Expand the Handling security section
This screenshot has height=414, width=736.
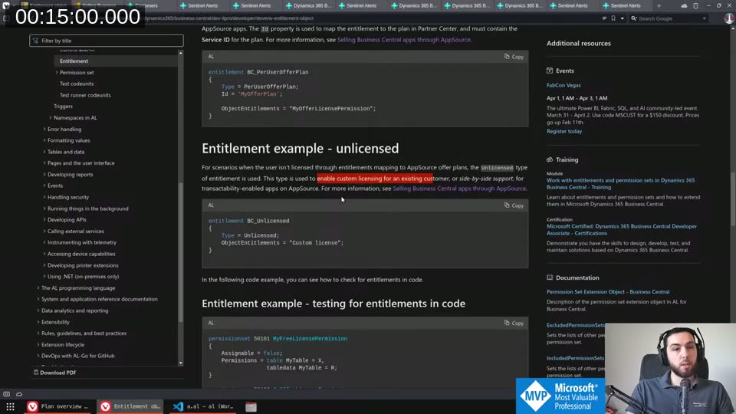tap(44, 197)
